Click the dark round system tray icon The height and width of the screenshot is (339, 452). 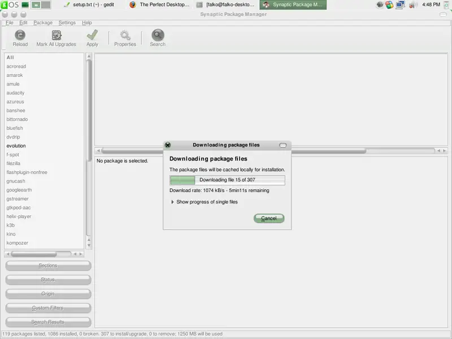380,5
